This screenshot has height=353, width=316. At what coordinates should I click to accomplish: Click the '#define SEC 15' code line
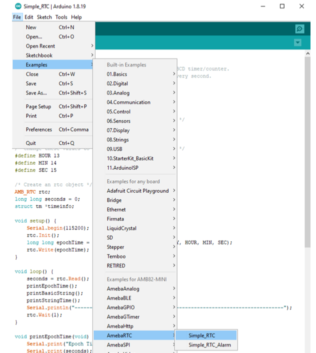(35, 170)
